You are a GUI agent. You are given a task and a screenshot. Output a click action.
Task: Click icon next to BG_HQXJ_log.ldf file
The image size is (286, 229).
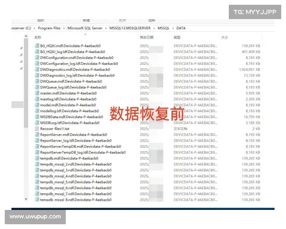[37, 52]
